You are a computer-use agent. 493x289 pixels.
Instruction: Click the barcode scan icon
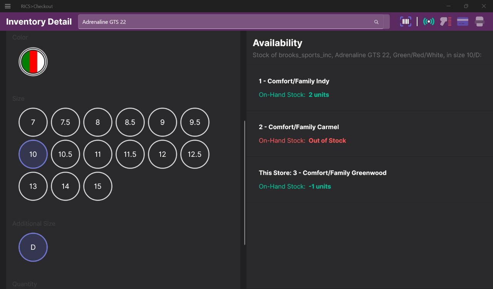click(x=406, y=22)
